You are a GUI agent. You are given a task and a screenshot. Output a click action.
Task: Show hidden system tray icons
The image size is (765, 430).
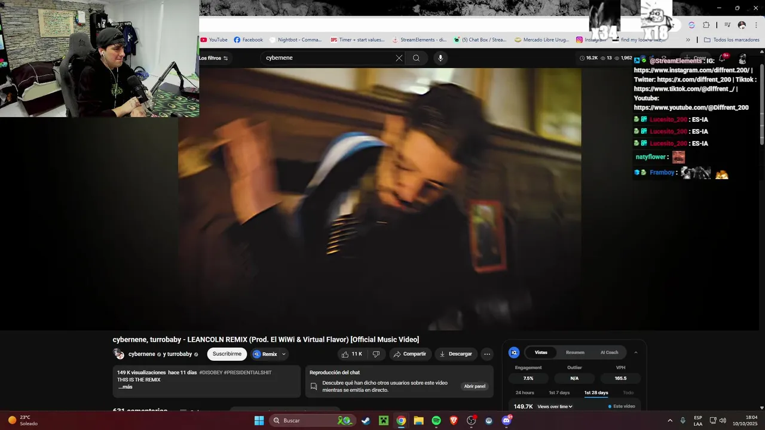tap(670, 420)
